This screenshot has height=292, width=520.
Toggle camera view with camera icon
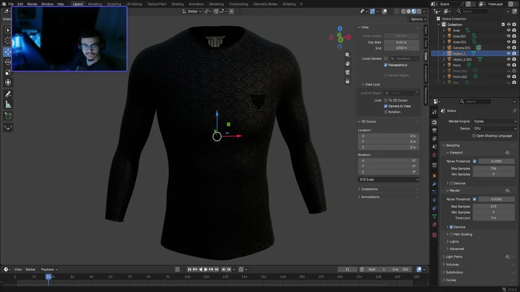[x=347, y=72]
